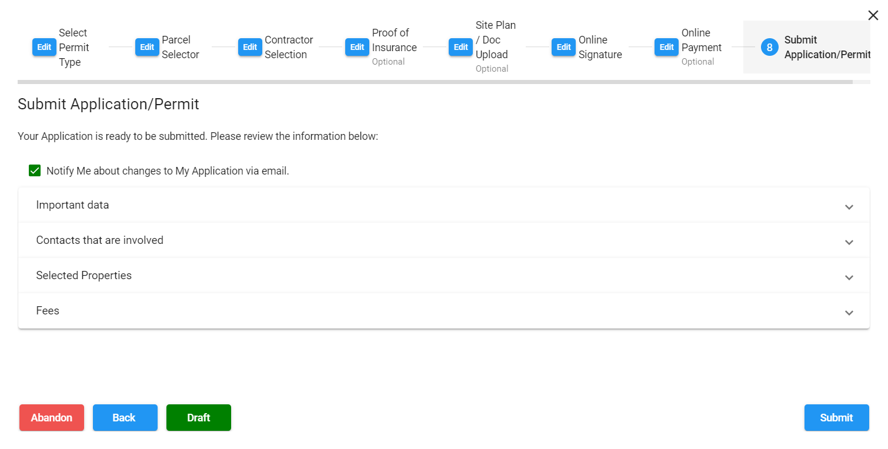Viewport: 888px width, 449px height.
Task: Select step 8 number circle icon
Action: point(769,48)
